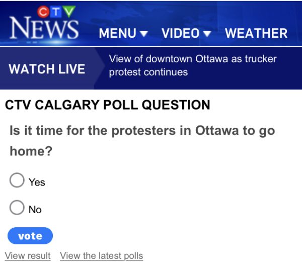Screen dimensions: 302x273
Task: Select the No radio button
Action: pos(17,207)
